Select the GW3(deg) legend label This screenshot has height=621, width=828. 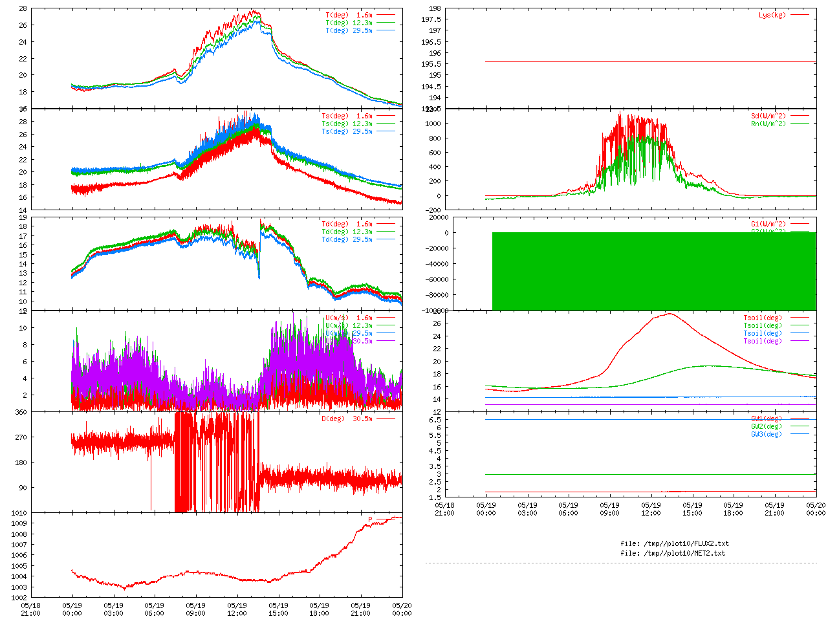coord(767,434)
